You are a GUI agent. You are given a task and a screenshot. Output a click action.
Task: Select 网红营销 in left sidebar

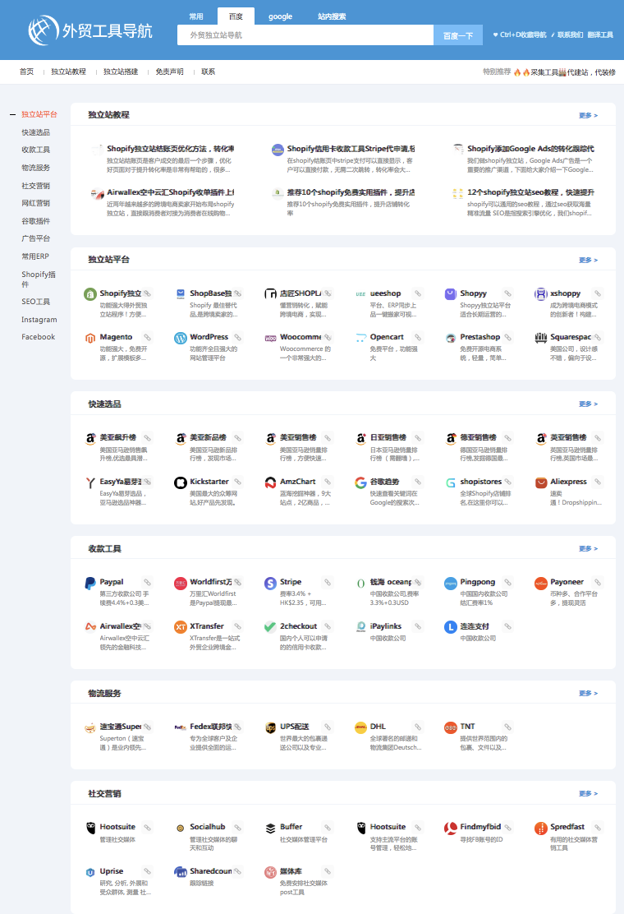35,204
